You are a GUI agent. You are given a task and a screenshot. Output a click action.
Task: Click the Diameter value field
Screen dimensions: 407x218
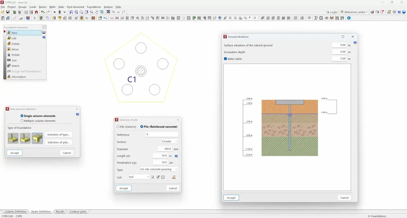(x=165, y=149)
